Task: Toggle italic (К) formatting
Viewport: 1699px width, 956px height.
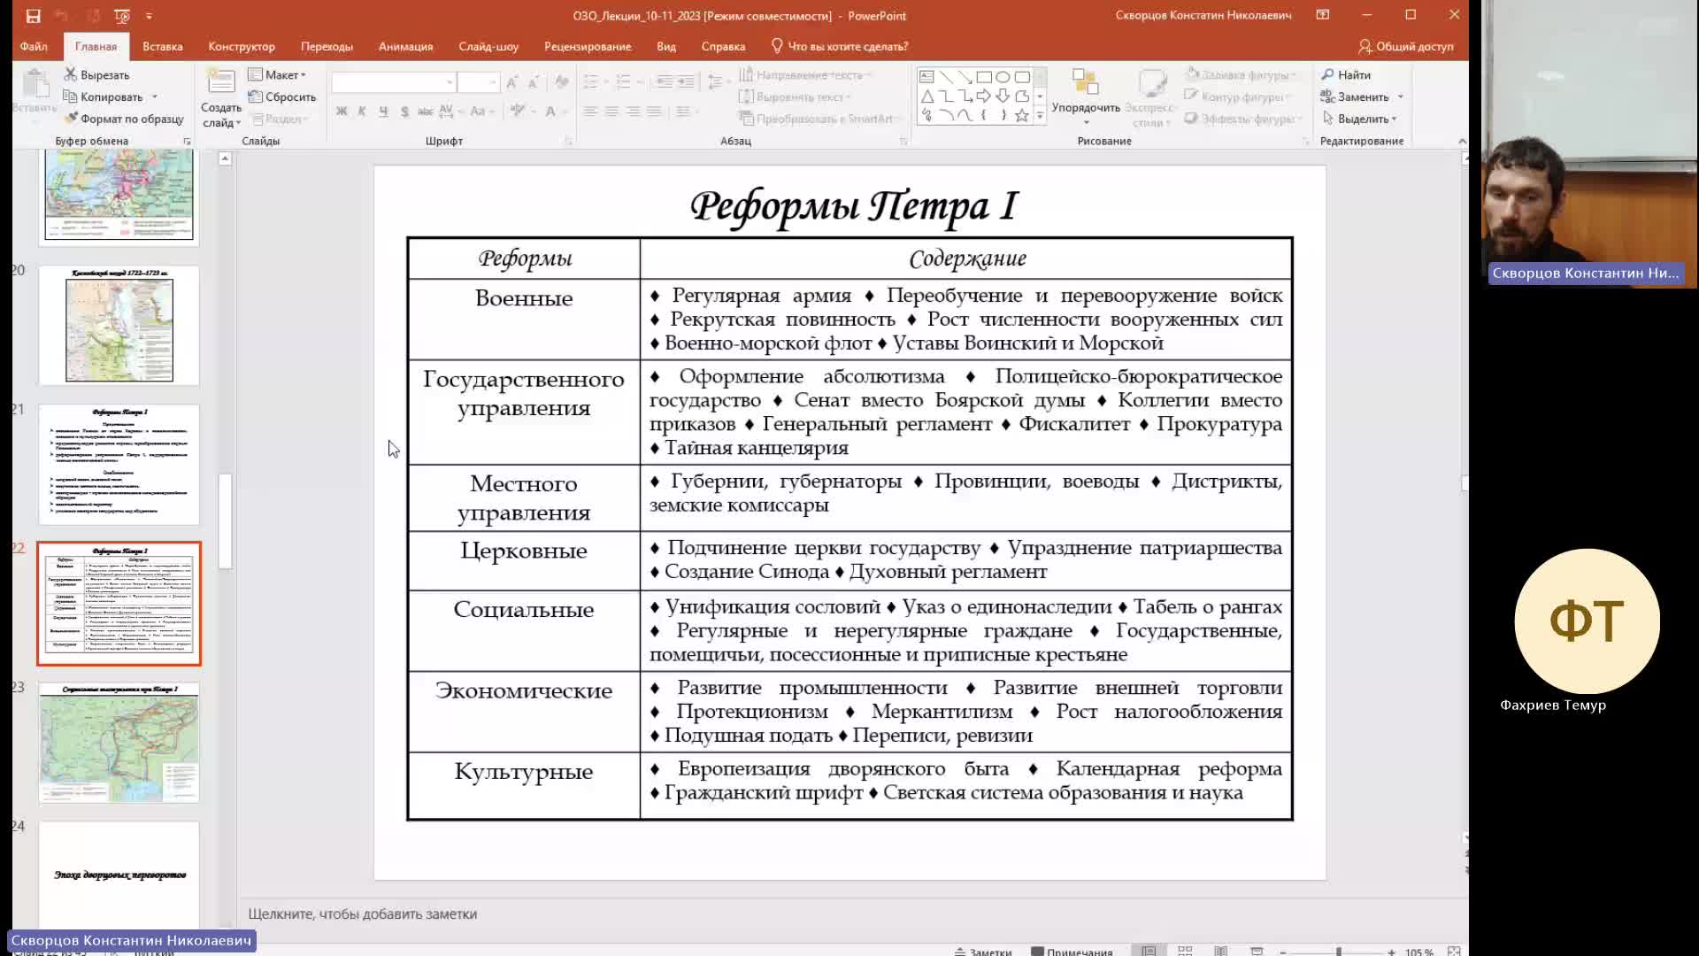Action: pyautogui.click(x=362, y=111)
